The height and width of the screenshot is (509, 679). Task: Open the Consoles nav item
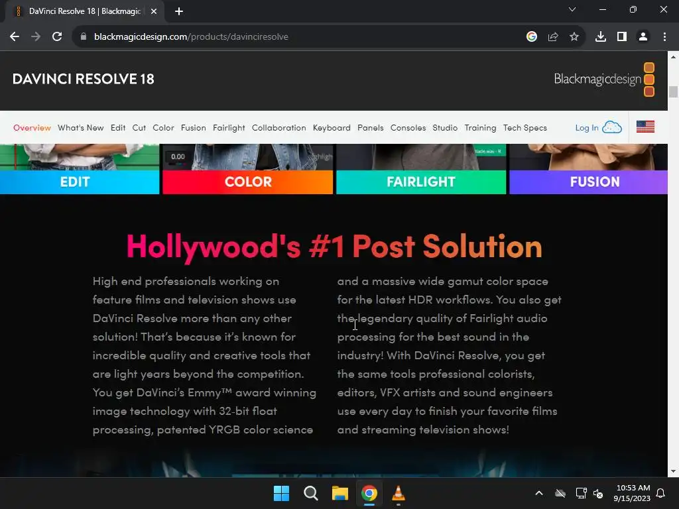point(408,128)
